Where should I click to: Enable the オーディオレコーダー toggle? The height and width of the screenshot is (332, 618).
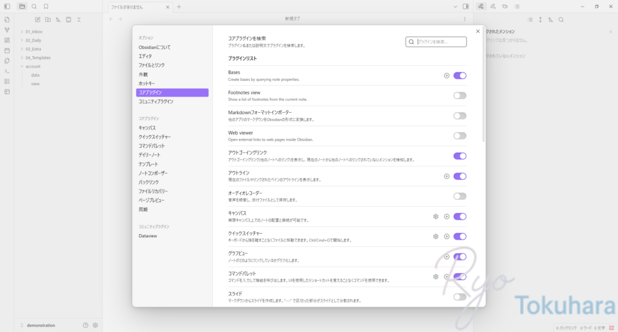click(459, 196)
